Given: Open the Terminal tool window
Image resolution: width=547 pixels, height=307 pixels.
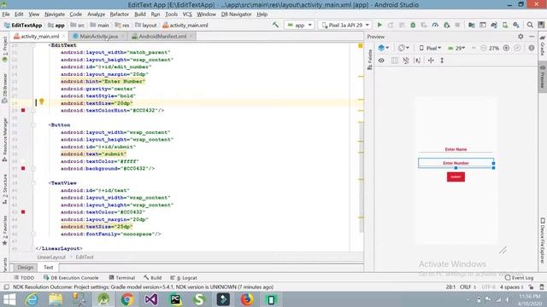Looking at the screenshot, I should 122,278.
